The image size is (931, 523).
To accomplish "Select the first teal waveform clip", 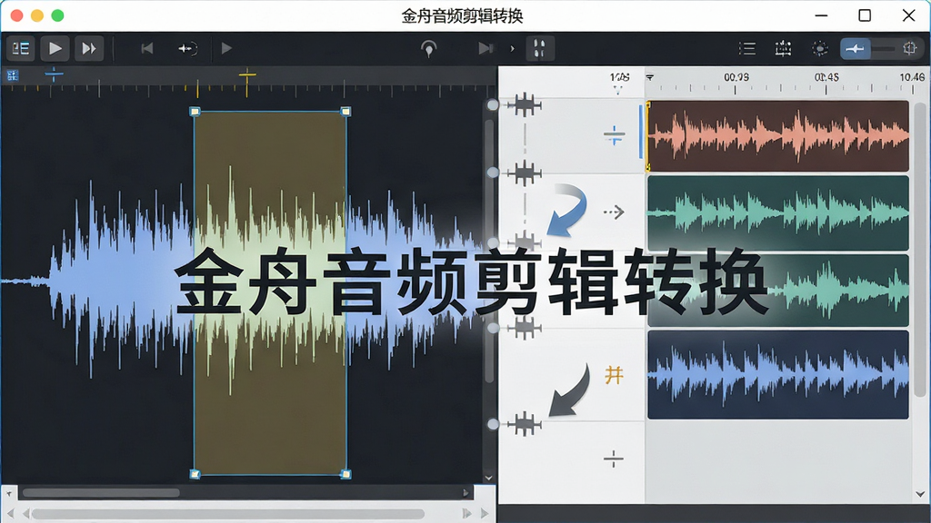I will click(x=778, y=212).
